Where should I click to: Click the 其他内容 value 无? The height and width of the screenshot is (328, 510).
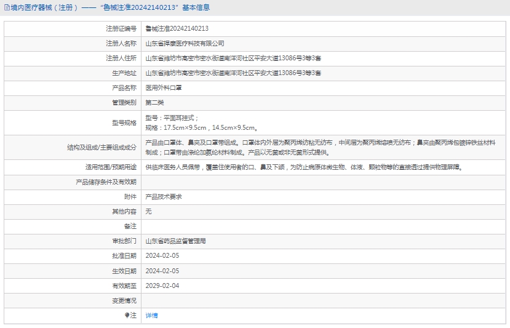pyautogui.click(x=148, y=211)
